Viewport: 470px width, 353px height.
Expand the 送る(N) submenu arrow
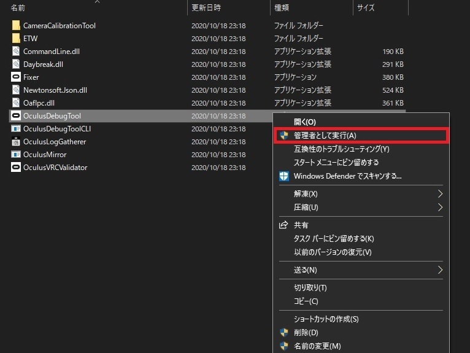(x=440, y=270)
